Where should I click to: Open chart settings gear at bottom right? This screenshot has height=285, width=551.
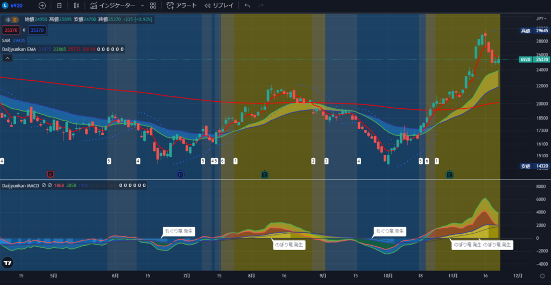tap(542, 276)
